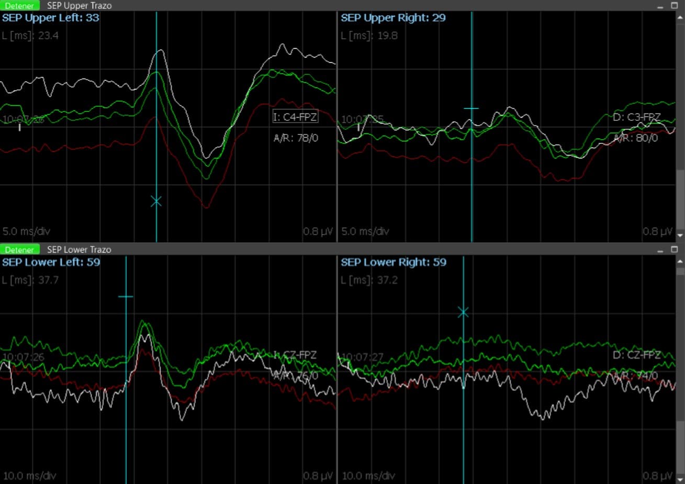The image size is (685, 484).
Task: Maximize the SEP Upper Trazo panel
Action: tap(675, 6)
